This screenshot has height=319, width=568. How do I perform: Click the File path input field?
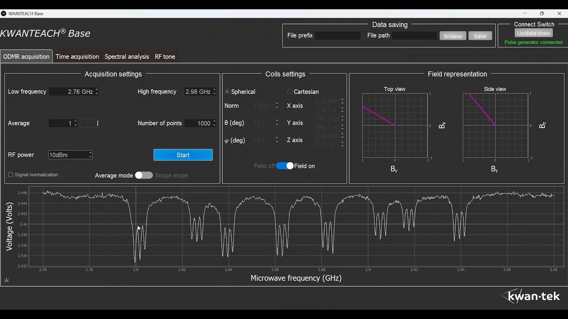[x=414, y=35]
